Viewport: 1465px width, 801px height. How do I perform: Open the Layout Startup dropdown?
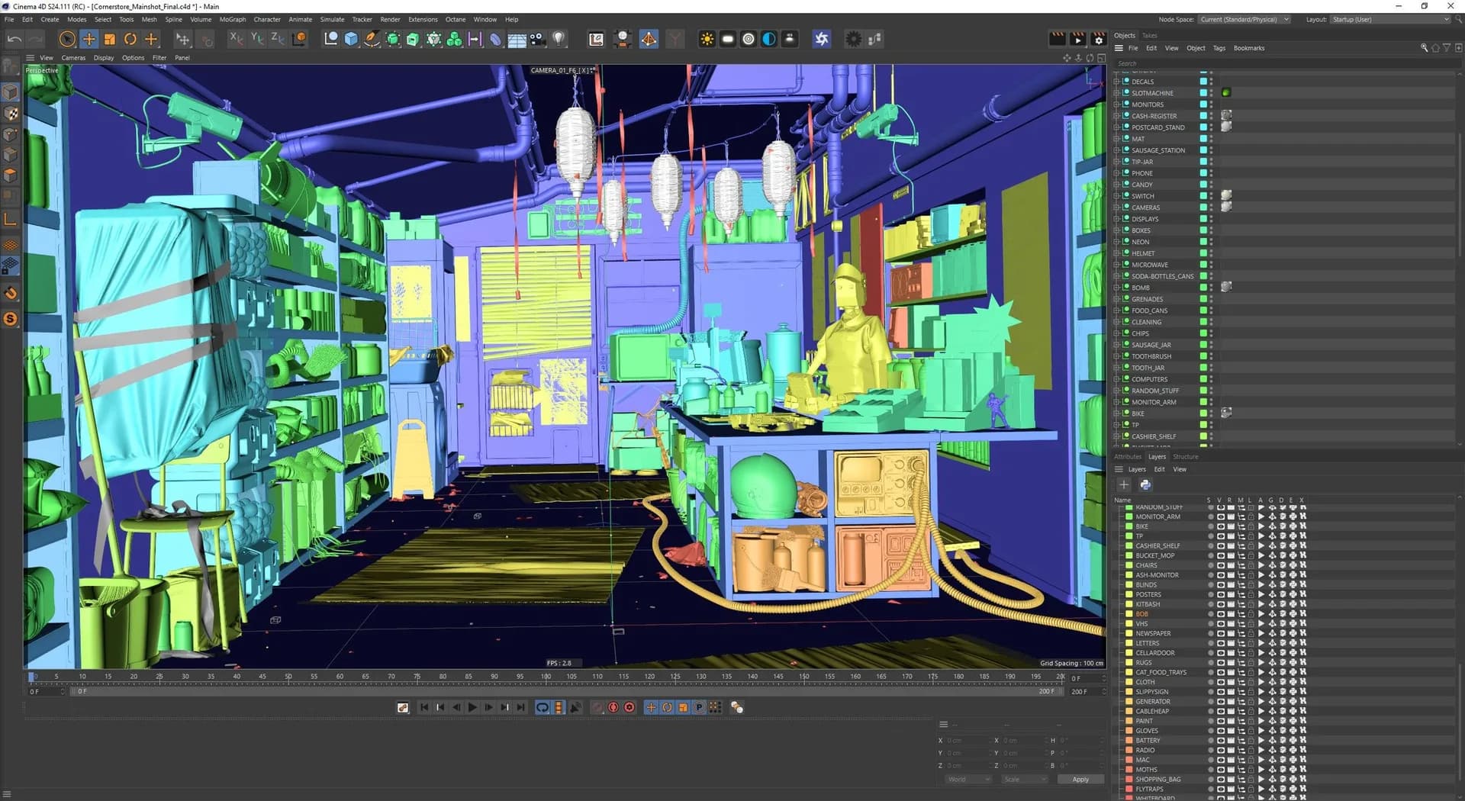1390,19
